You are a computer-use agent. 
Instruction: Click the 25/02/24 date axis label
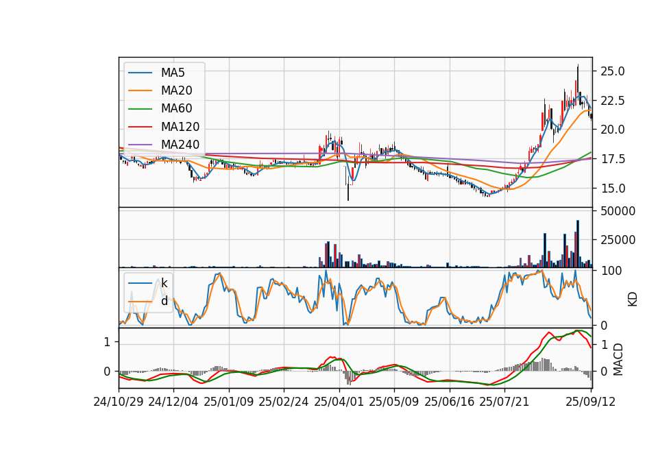point(284,402)
